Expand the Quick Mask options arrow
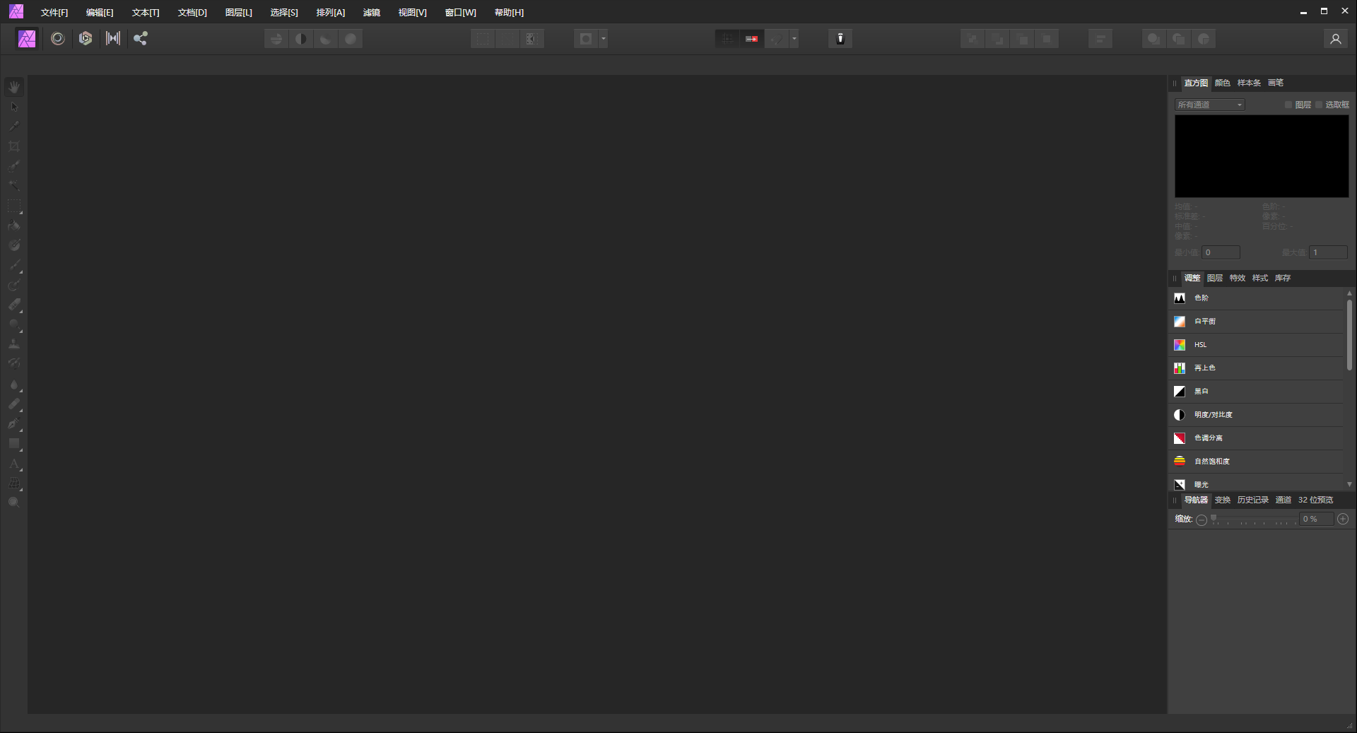The image size is (1357, 733). pos(603,39)
